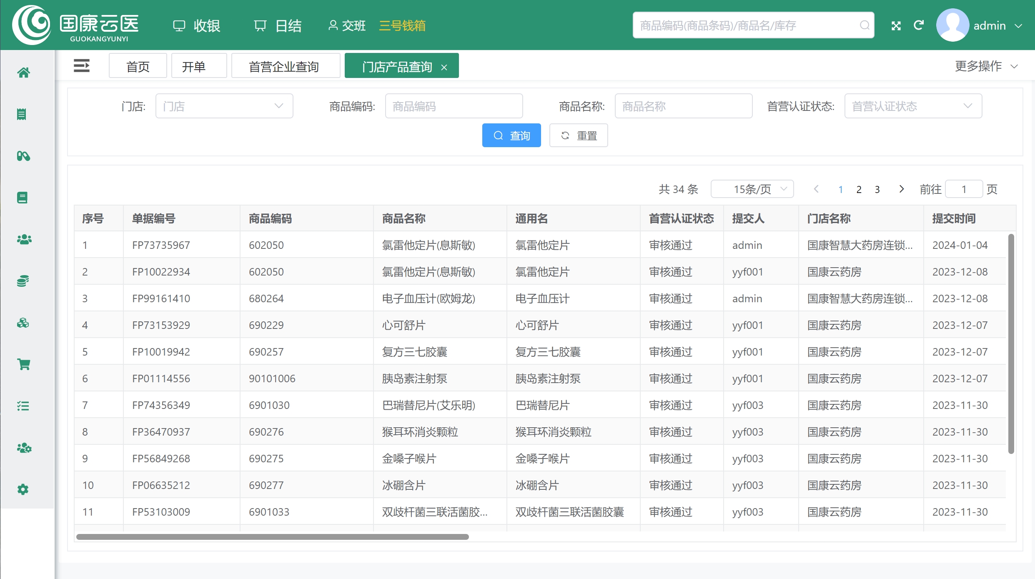Screen dimensions: 1035x579
Task: Click the members management sidebar icon
Action: (23, 239)
